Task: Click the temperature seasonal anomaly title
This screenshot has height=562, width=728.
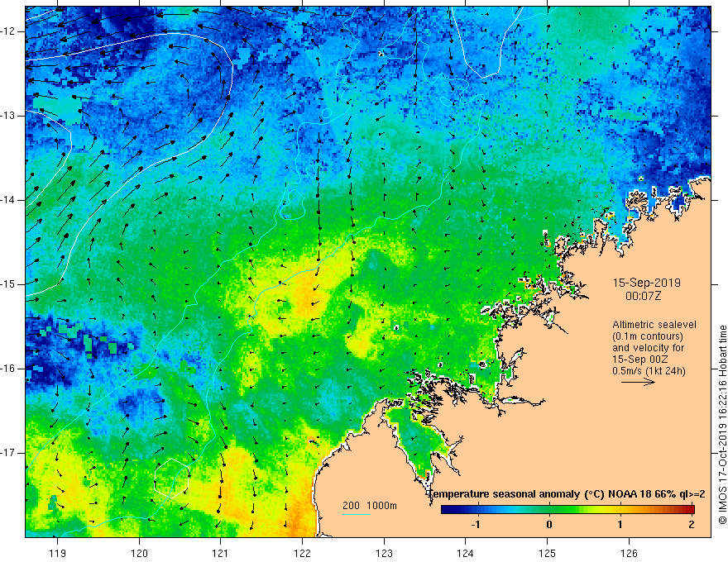Action: pyautogui.click(x=567, y=494)
